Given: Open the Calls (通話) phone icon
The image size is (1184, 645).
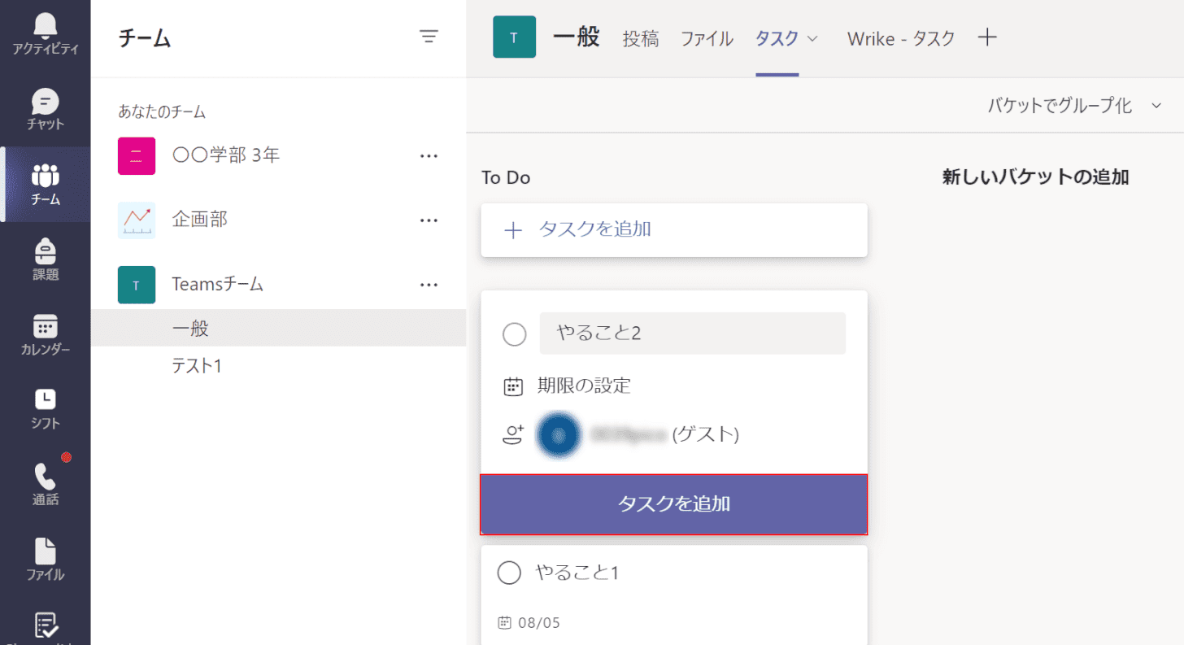Looking at the screenshot, I should tap(46, 475).
